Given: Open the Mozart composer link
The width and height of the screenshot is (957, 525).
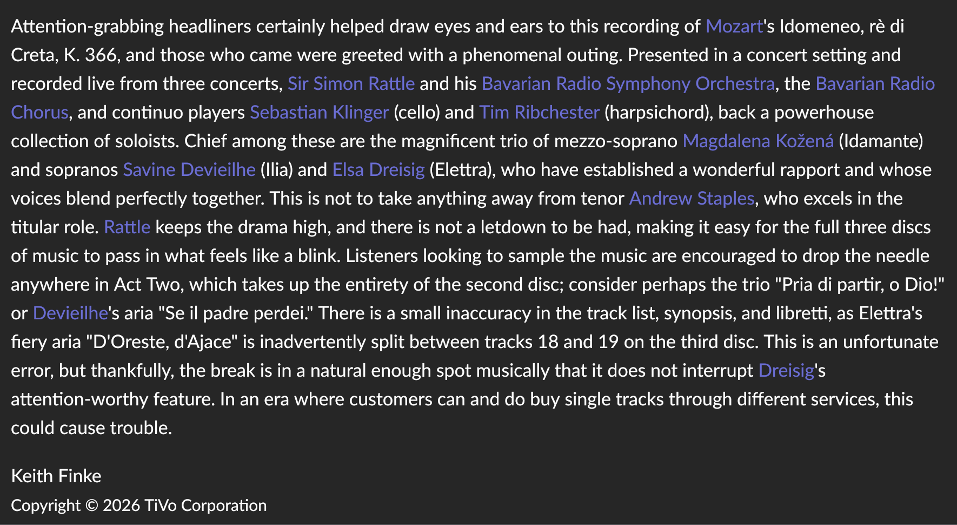Looking at the screenshot, I should (734, 27).
